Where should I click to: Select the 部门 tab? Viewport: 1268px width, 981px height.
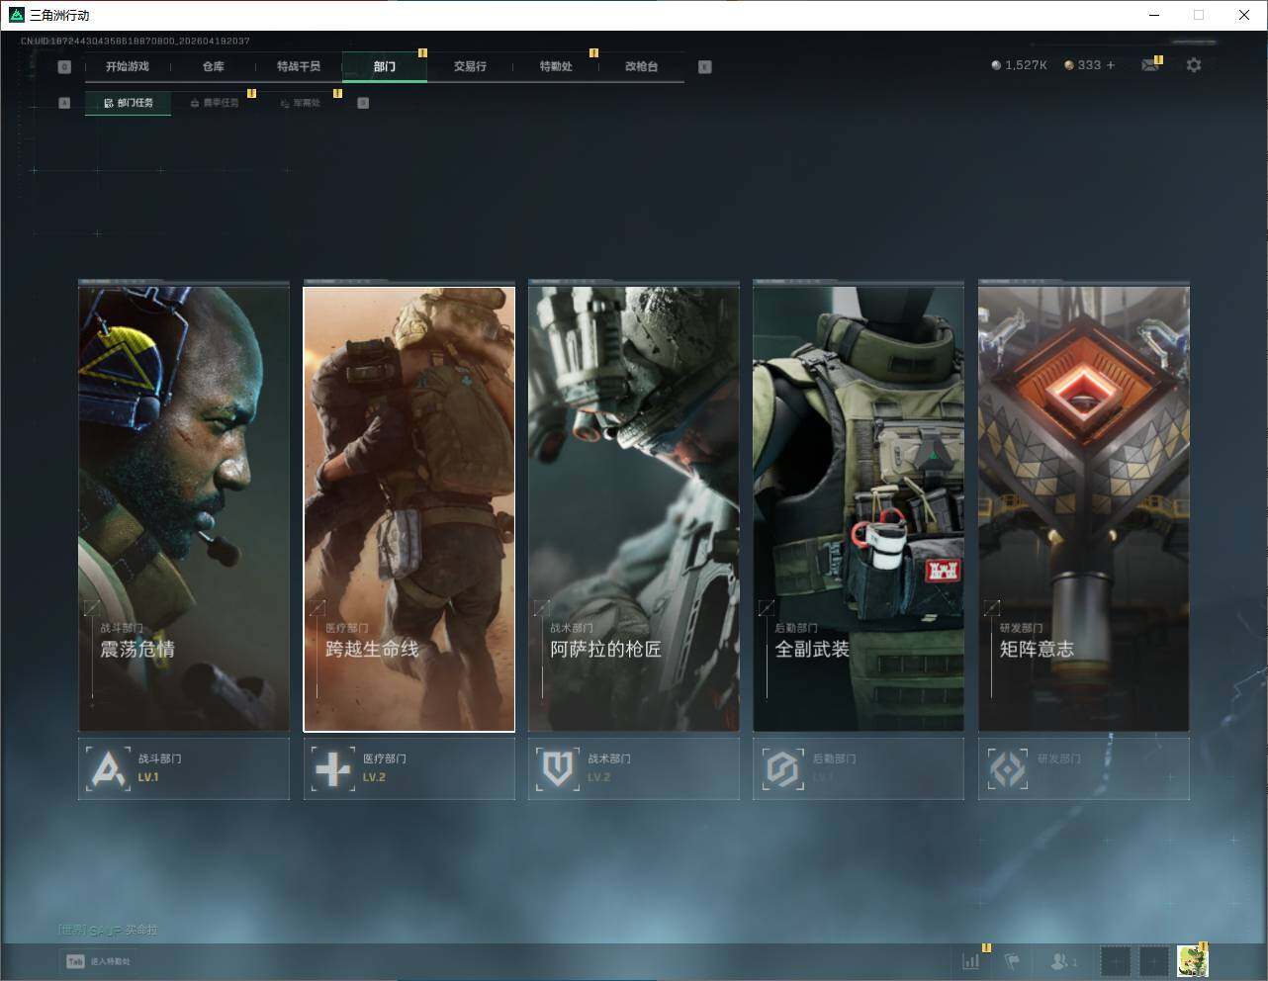tap(385, 66)
